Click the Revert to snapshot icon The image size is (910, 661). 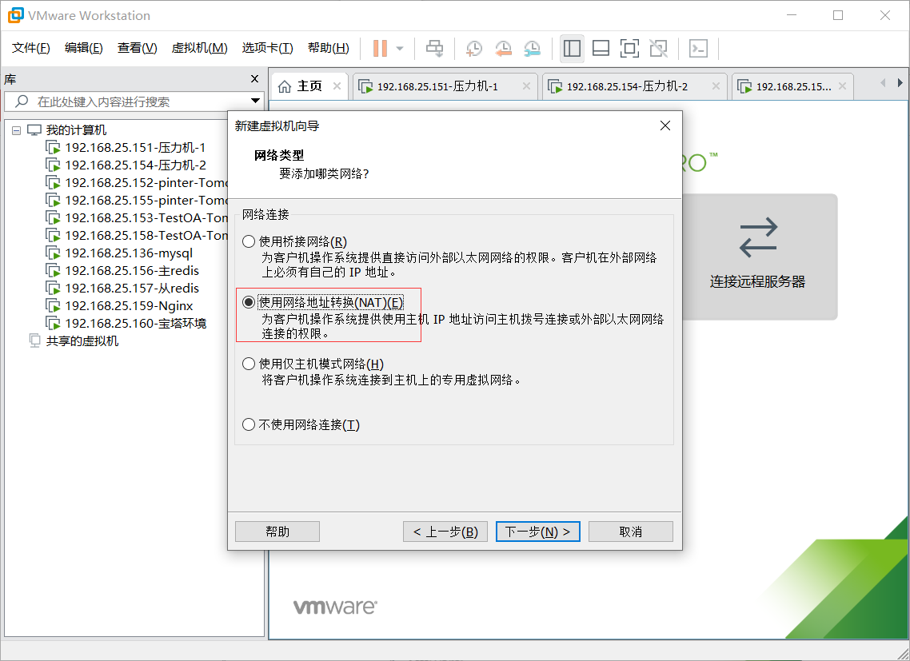pos(503,48)
